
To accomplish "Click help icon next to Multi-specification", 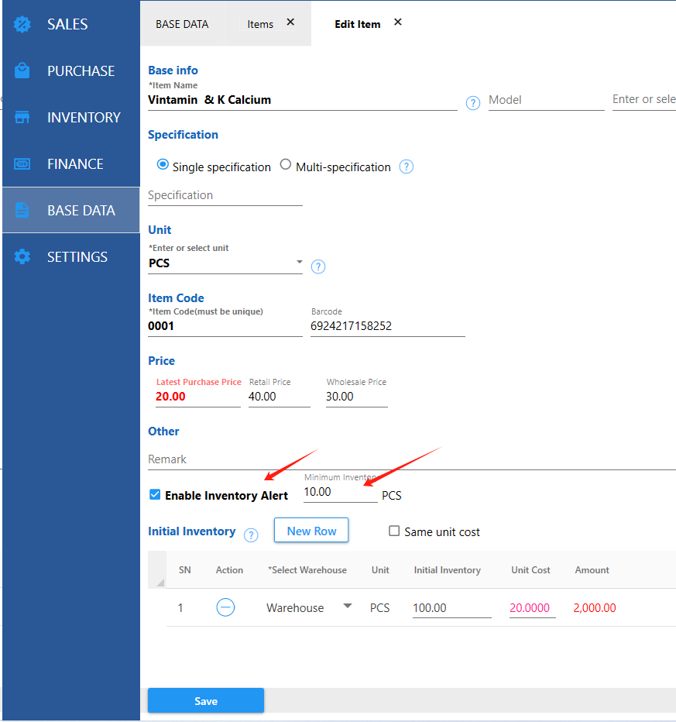I will tap(406, 167).
